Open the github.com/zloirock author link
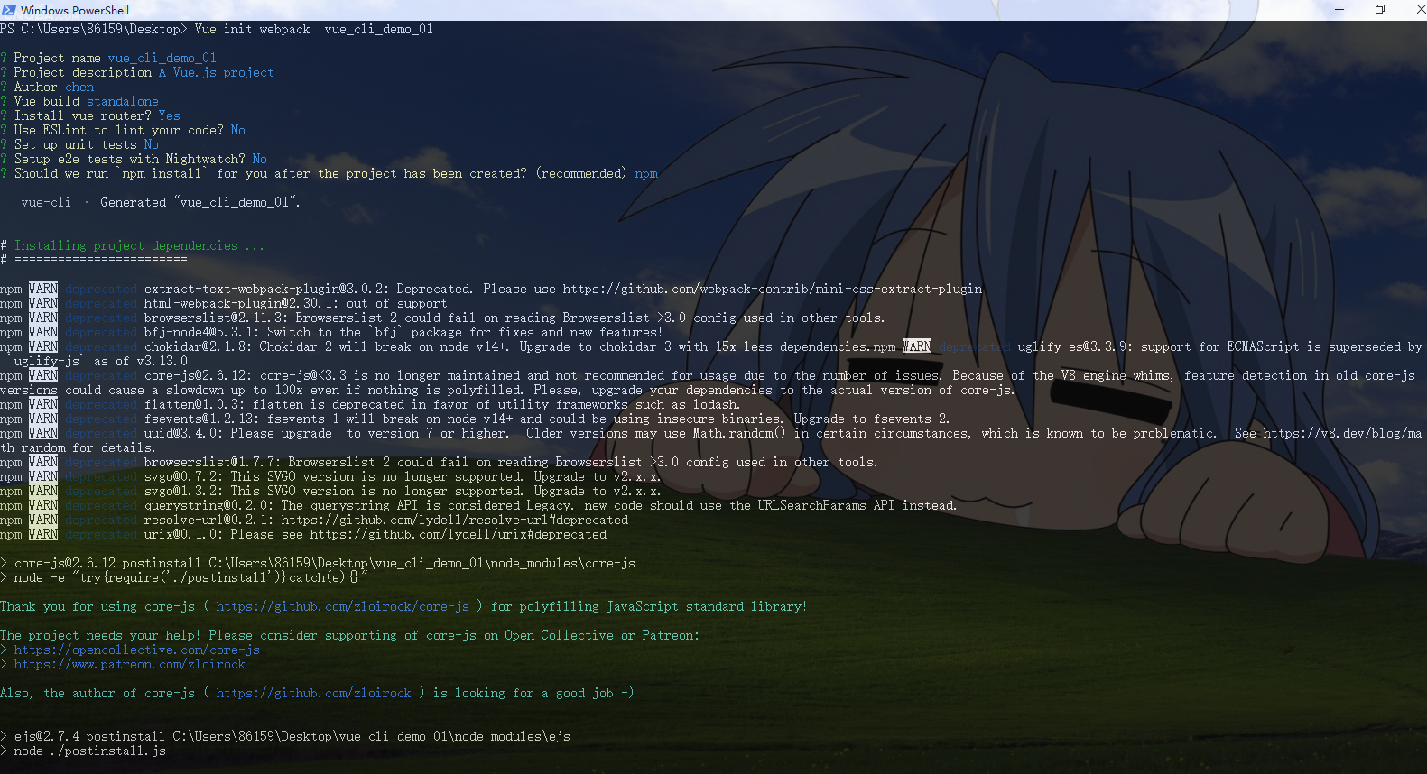Screen dimensions: 1427x774 (x=314, y=693)
